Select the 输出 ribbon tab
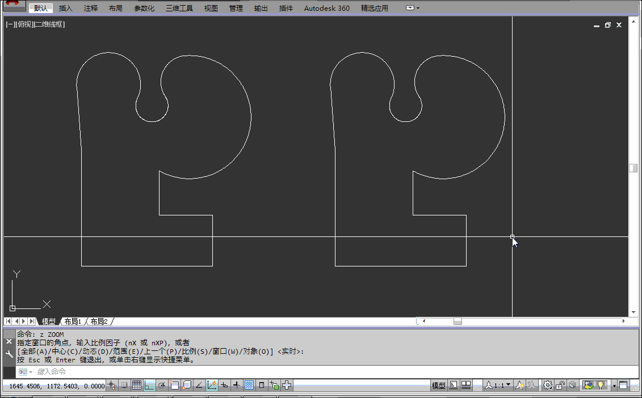 (261, 8)
